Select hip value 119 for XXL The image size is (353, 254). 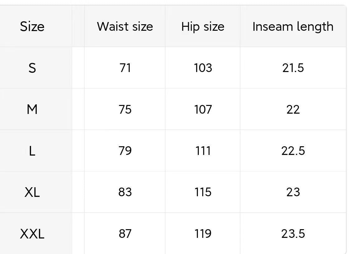click(203, 234)
